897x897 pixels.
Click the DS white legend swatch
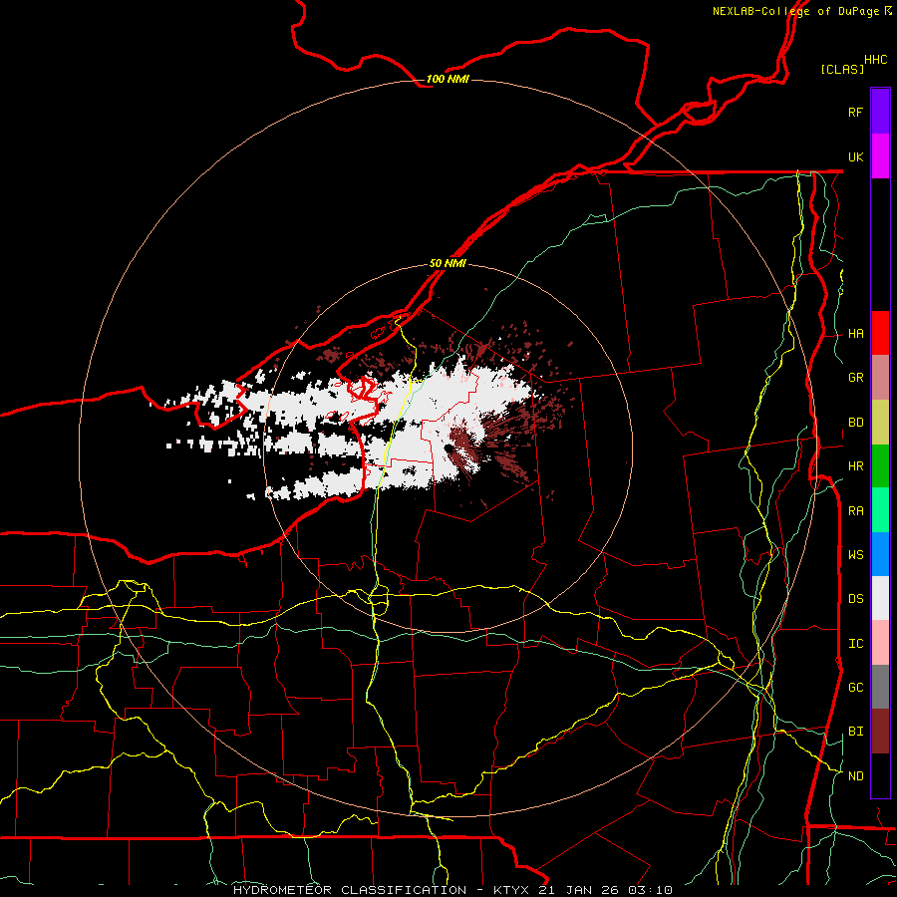pyautogui.click(x=880, y=598)
